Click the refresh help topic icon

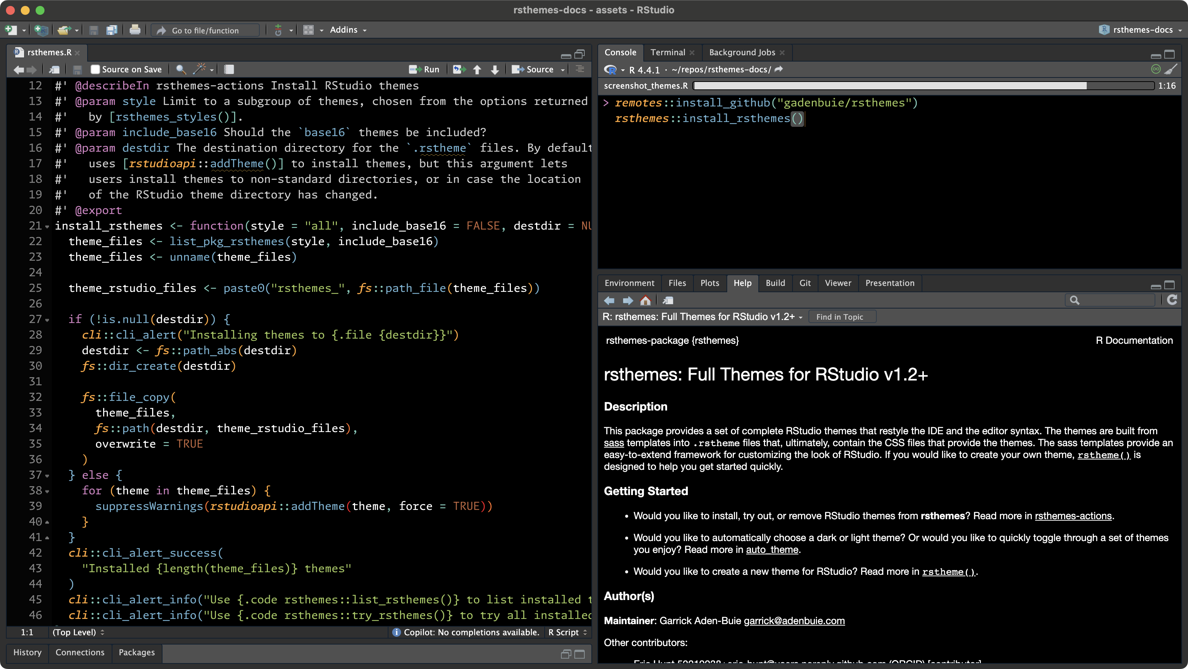pyautogui.click(x=1172, y=300)
